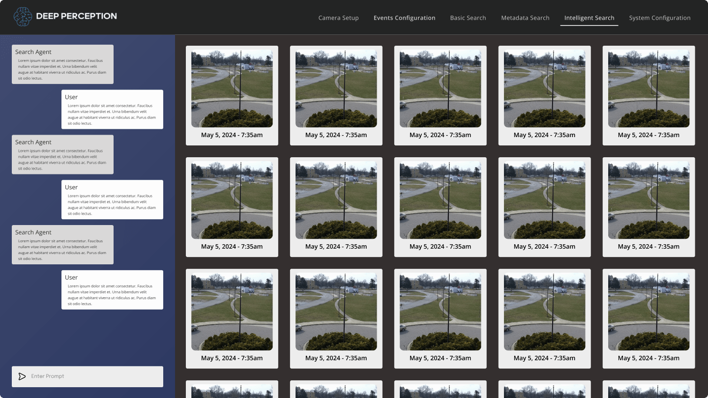Viewport: 708px width, 398px height.
Task: Switch to Events Configuration
Action: (x=405, y=18)
